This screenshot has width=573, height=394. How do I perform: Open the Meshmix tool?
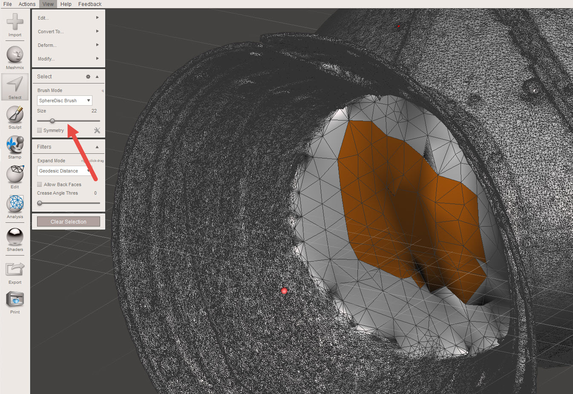(x=15, y=55)
